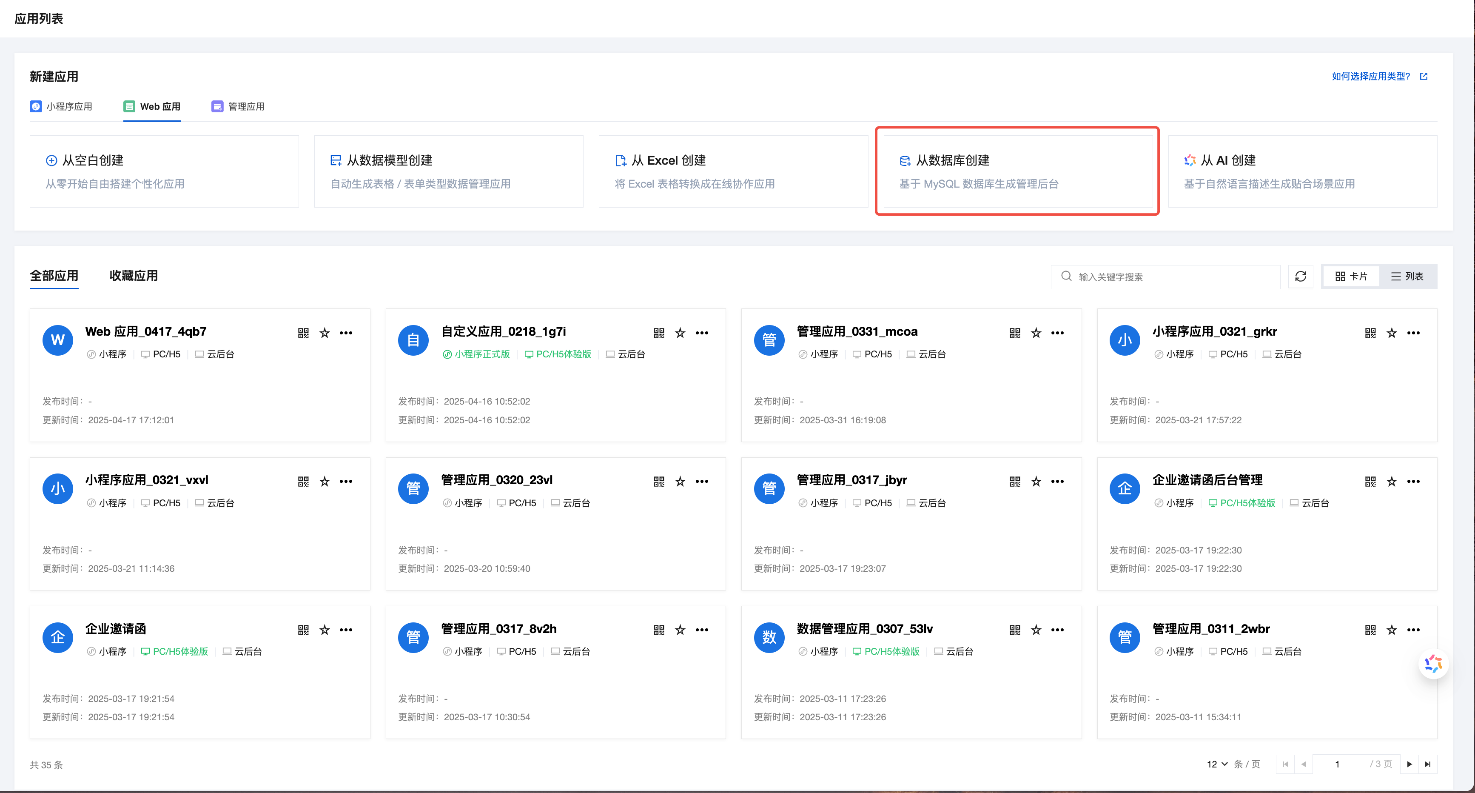Show QR code of 数据管理应用_0307_53lv
1475x793 pixels.
pyautogui.click(x=1015, y=630)
